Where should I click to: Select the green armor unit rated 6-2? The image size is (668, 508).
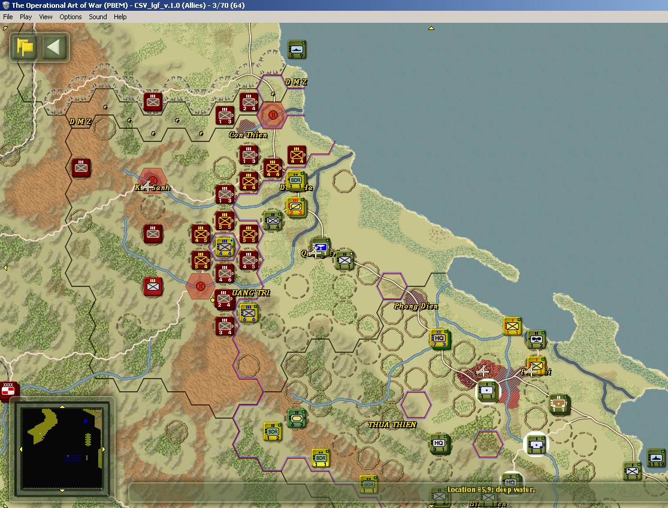[x=296, y=418]
